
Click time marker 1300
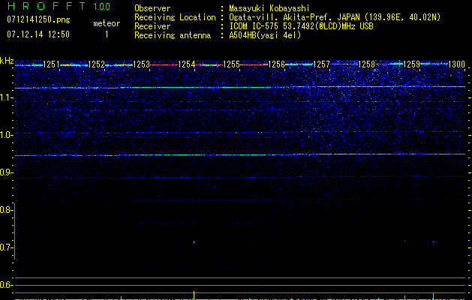pyautogui.click(x=457, y=64)
